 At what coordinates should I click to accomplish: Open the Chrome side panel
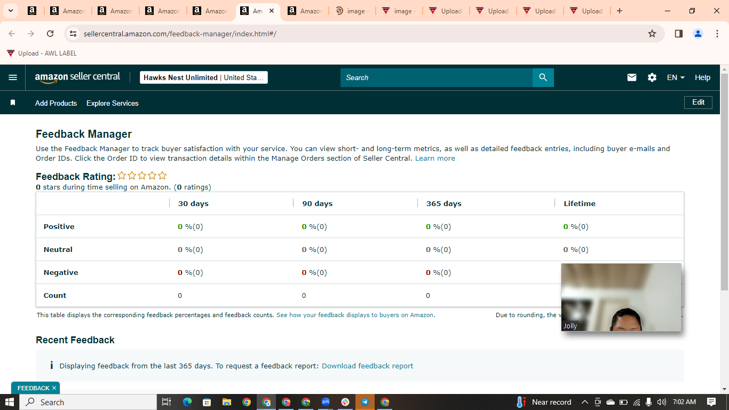click(x=679, y=34)
